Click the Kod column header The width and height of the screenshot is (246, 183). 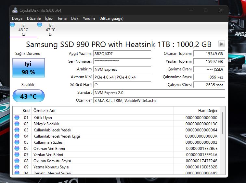click(26, 111)
